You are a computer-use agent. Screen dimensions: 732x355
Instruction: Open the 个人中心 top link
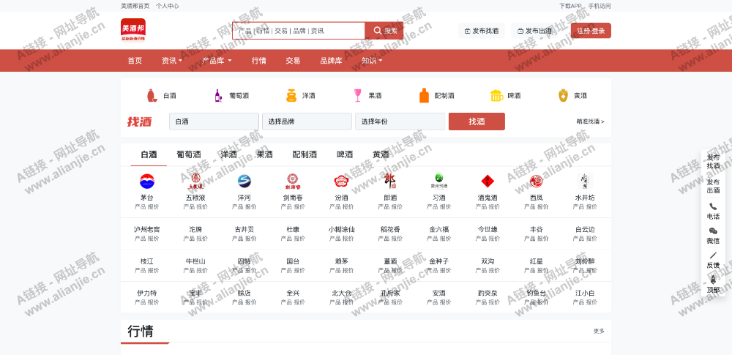point(167,6)
